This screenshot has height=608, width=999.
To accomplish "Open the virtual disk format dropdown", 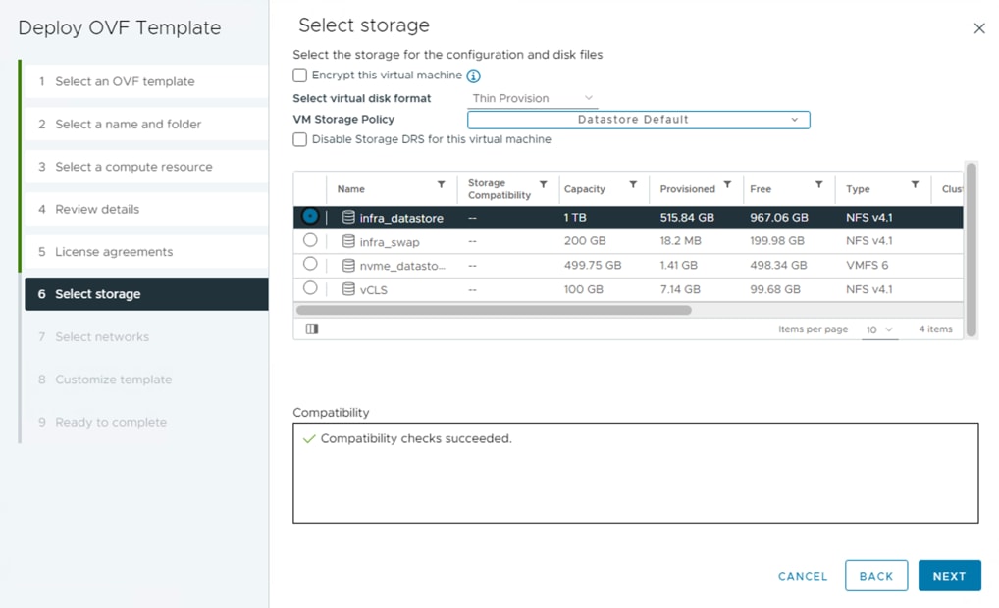I will click(x=533, y=98).
